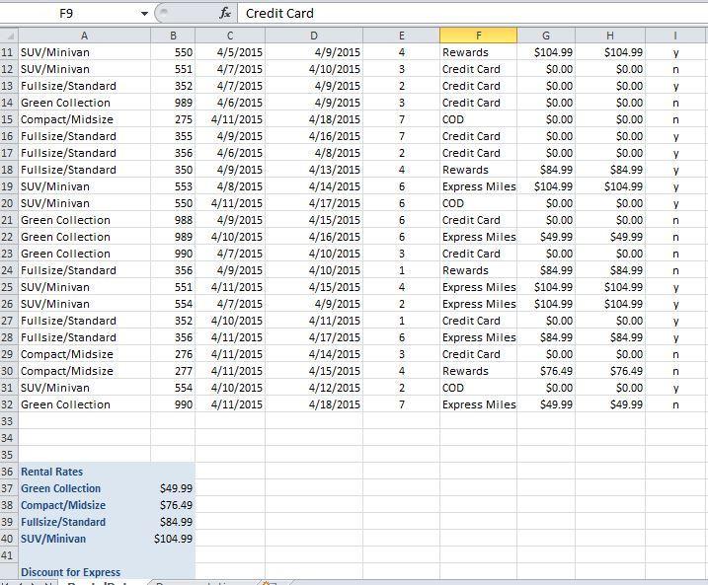Viewport: 708px width, 585px height.
Task: Click $84.99 in column H row 24
Action: coord(610,270)
